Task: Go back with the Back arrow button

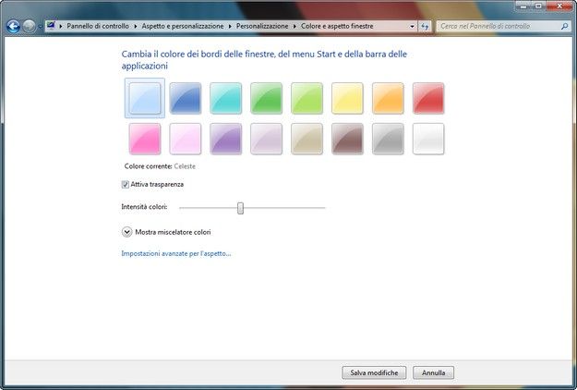Action: click(13, 26)
